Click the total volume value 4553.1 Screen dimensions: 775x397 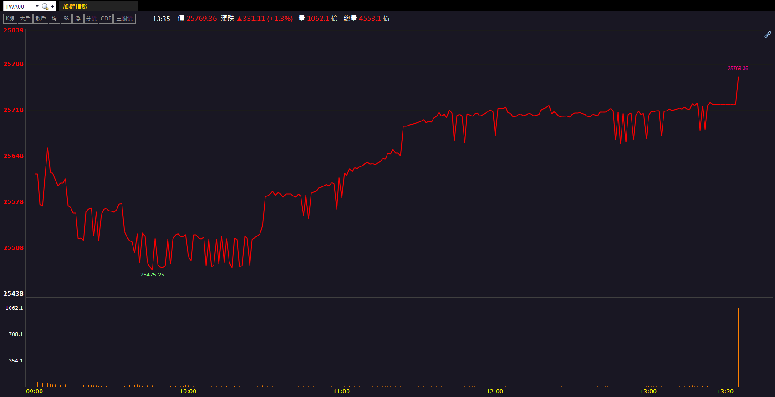[x=370, y=19]
